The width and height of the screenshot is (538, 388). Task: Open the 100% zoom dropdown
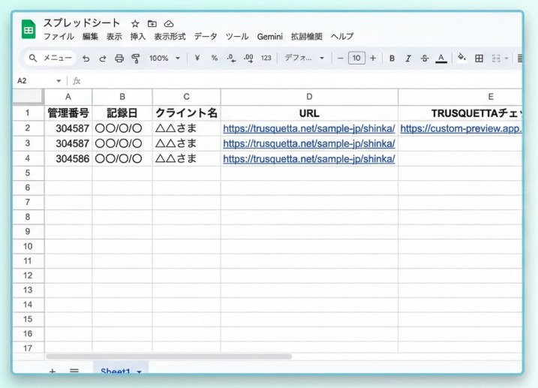pyautogui.click(x=164, y=59)
